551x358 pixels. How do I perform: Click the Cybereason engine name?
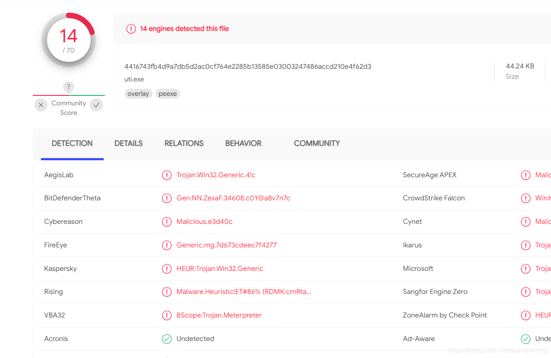(63, 222)
